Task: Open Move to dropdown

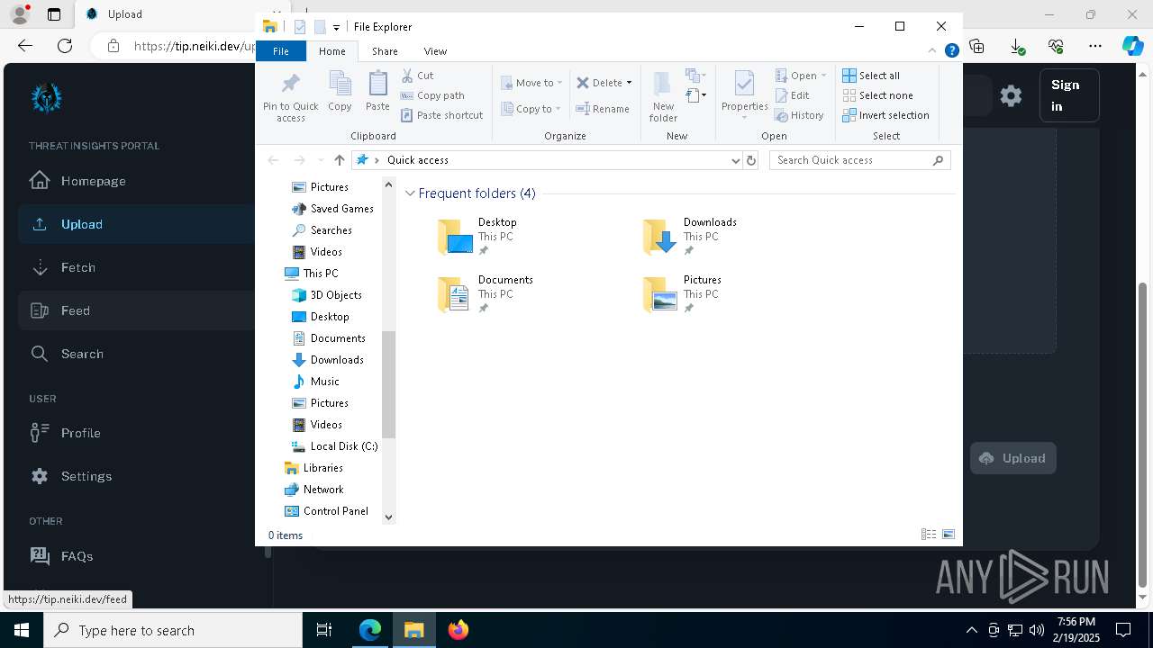Action: click(531, 83)
